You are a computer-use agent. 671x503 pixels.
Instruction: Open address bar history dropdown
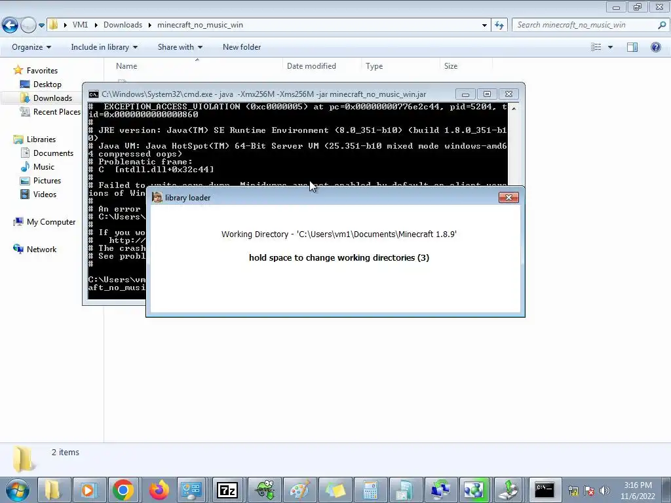pyautogui.click(x=484, y=26)
